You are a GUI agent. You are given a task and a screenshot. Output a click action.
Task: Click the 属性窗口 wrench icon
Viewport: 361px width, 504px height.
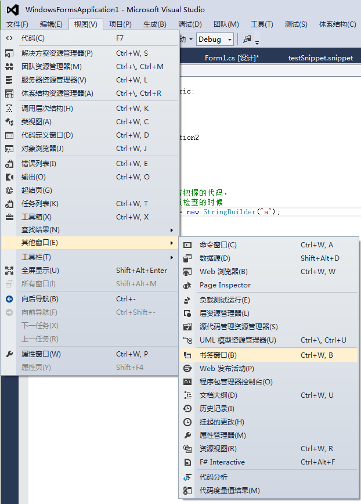9,354
